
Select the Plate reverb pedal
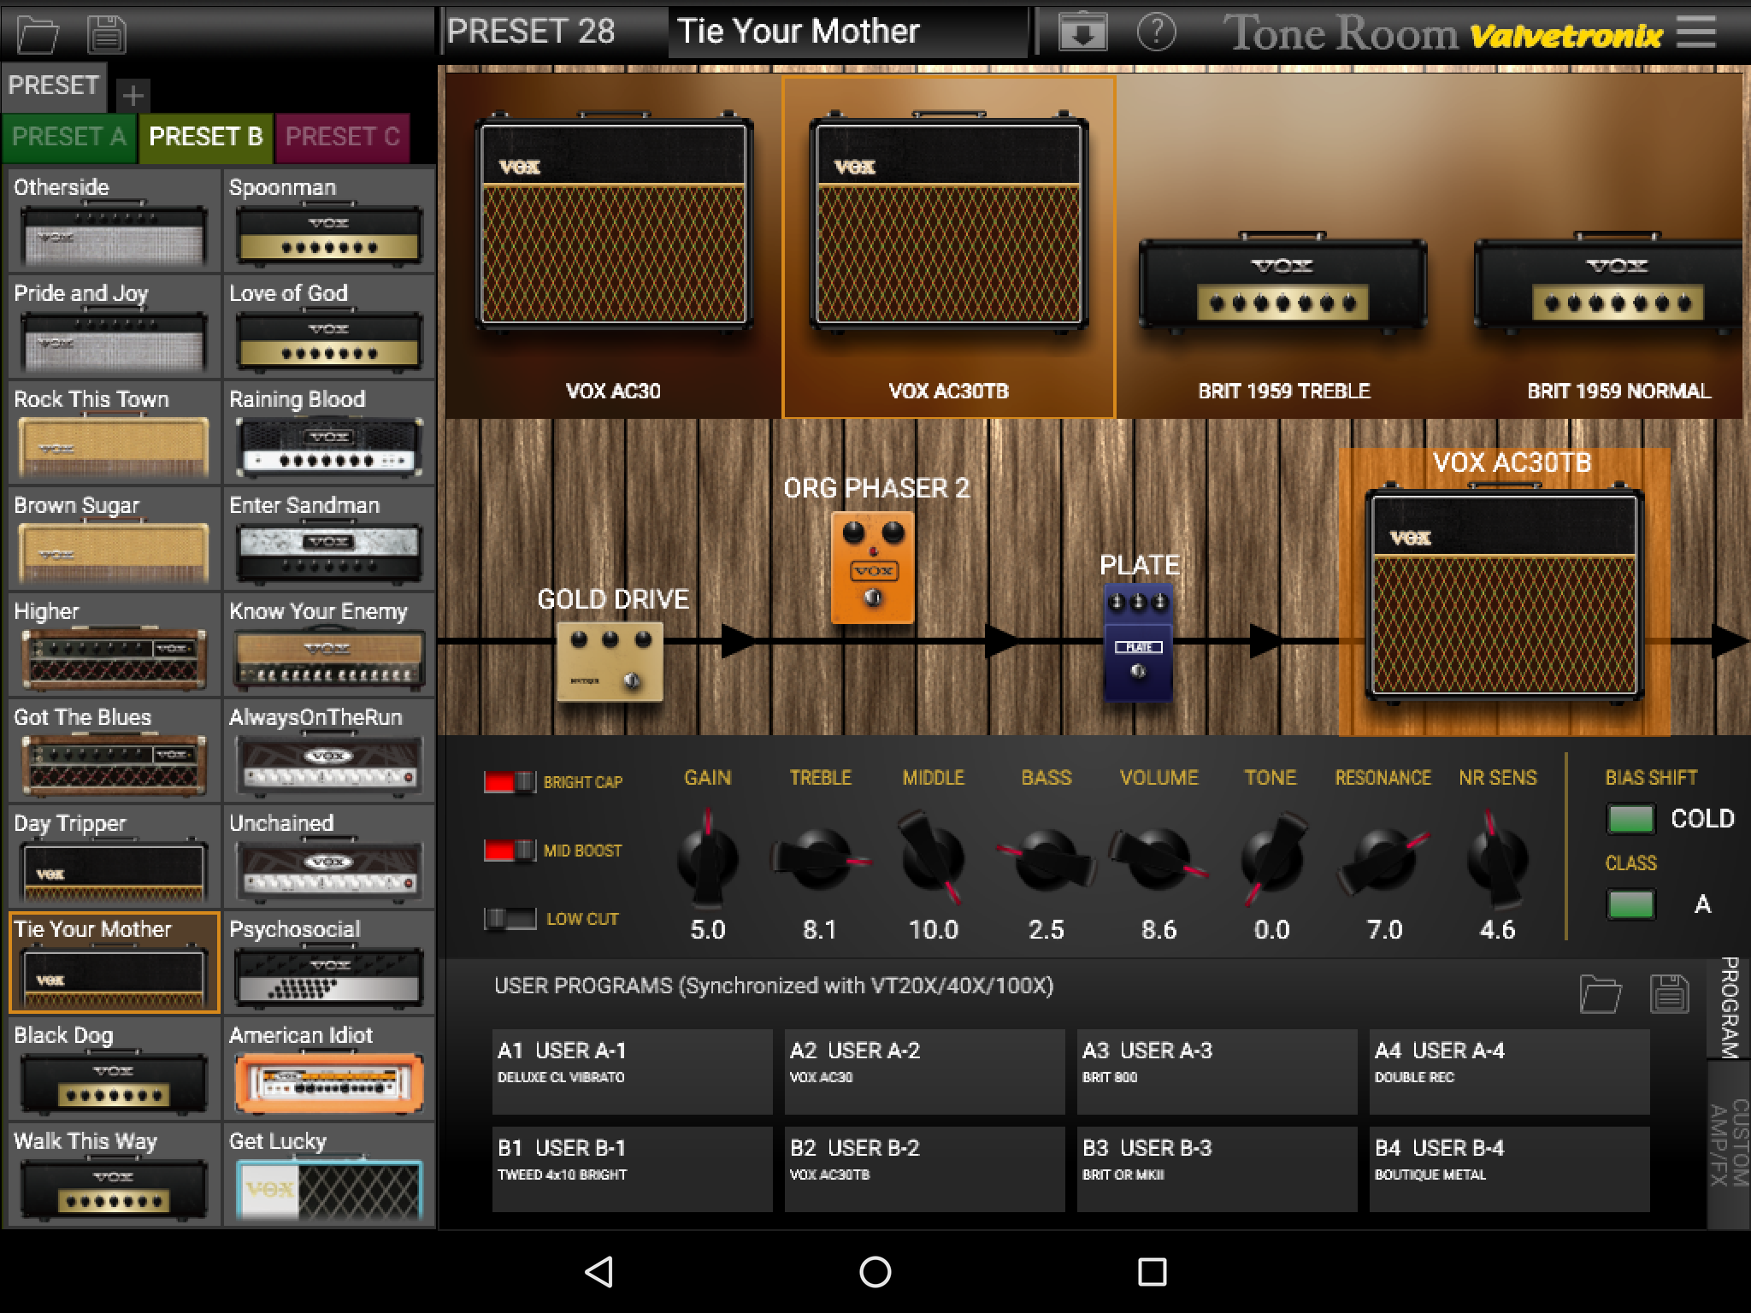pos(1138,643)
